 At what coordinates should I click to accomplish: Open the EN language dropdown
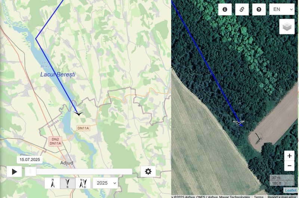click(x=282, y=9)
